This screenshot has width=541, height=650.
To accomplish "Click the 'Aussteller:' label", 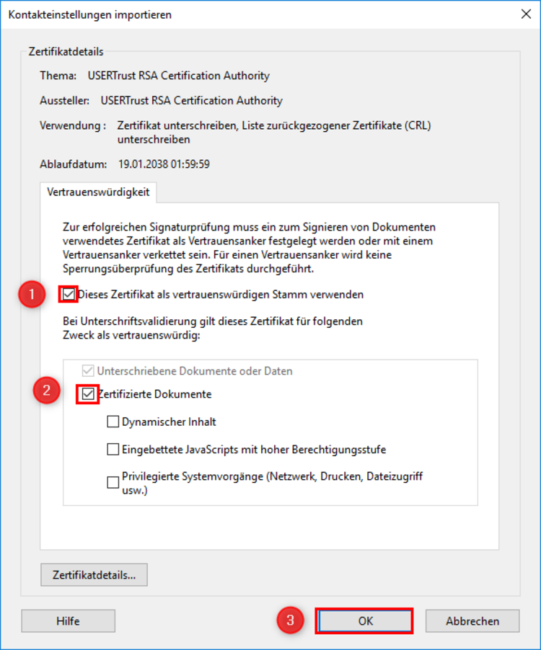I will tap(64, 100).
